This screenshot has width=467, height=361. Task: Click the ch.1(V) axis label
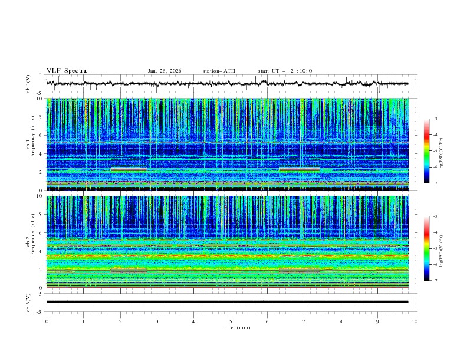point(29,84)
